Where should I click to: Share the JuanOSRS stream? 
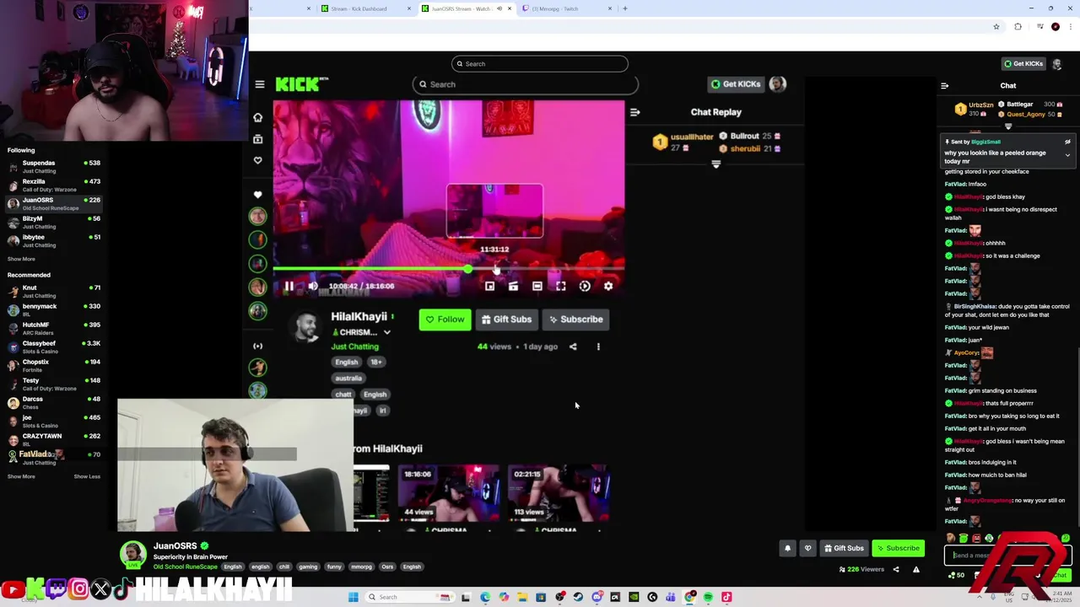tap(896, 569)
